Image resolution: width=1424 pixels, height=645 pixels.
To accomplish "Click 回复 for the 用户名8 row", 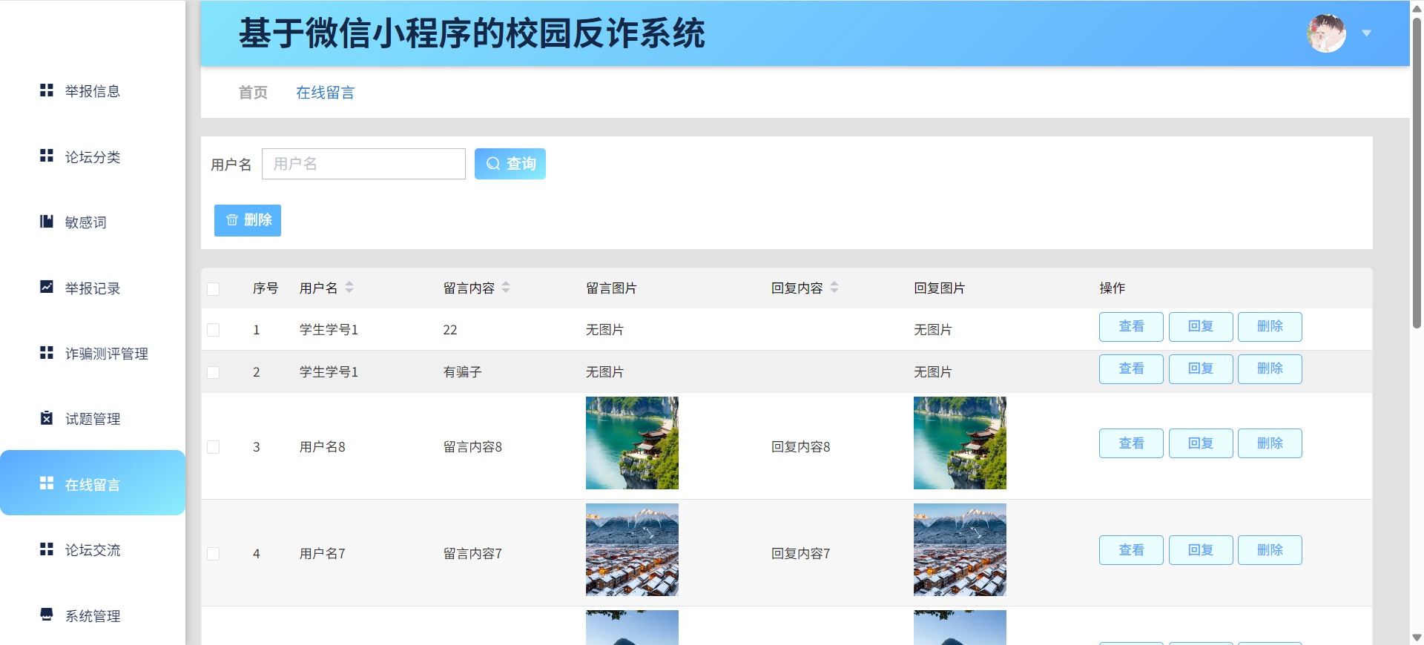I will (1201, 443).
